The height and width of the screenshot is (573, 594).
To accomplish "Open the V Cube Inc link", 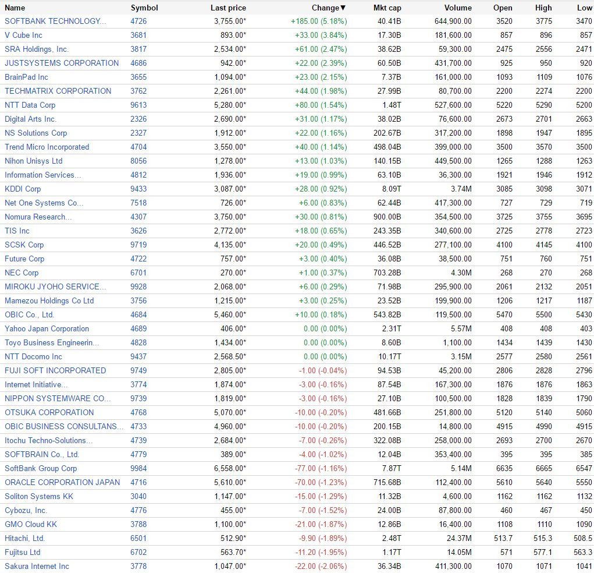I will tap(23, 36).
